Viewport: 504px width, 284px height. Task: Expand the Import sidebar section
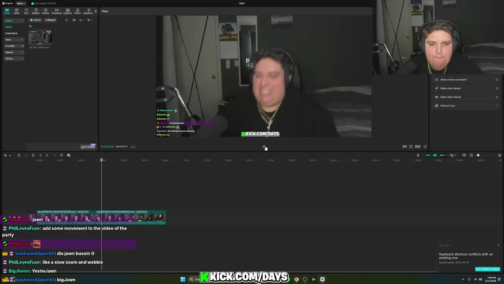[x=14, y=21]
